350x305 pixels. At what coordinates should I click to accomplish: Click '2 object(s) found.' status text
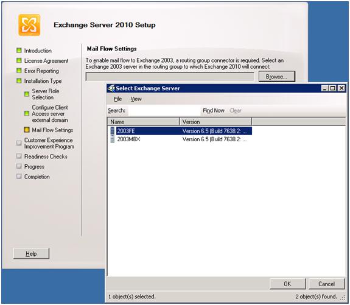[316, 296]
